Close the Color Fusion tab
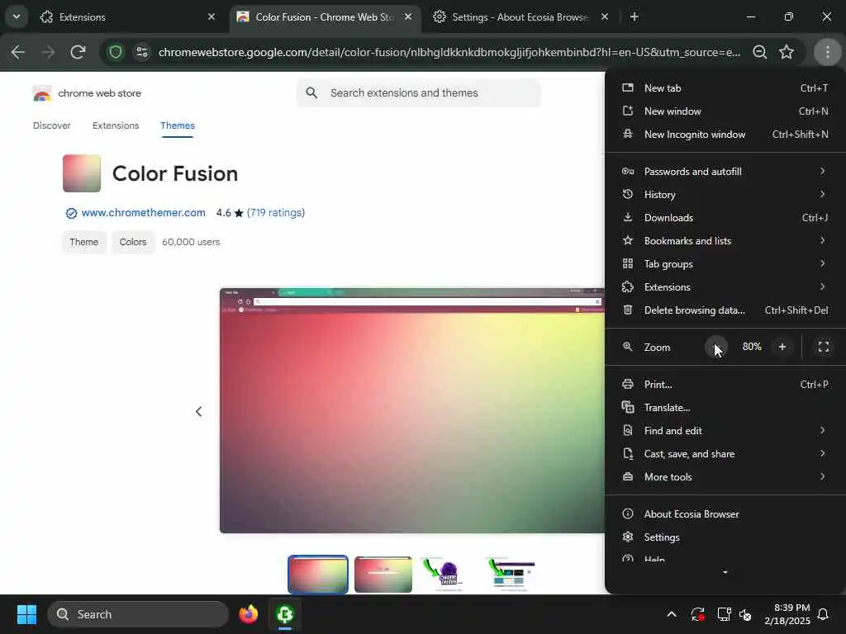 click(x=408, y=17)
